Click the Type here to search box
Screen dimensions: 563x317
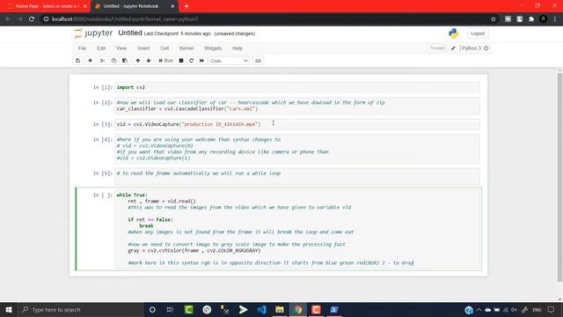point(81,309)
